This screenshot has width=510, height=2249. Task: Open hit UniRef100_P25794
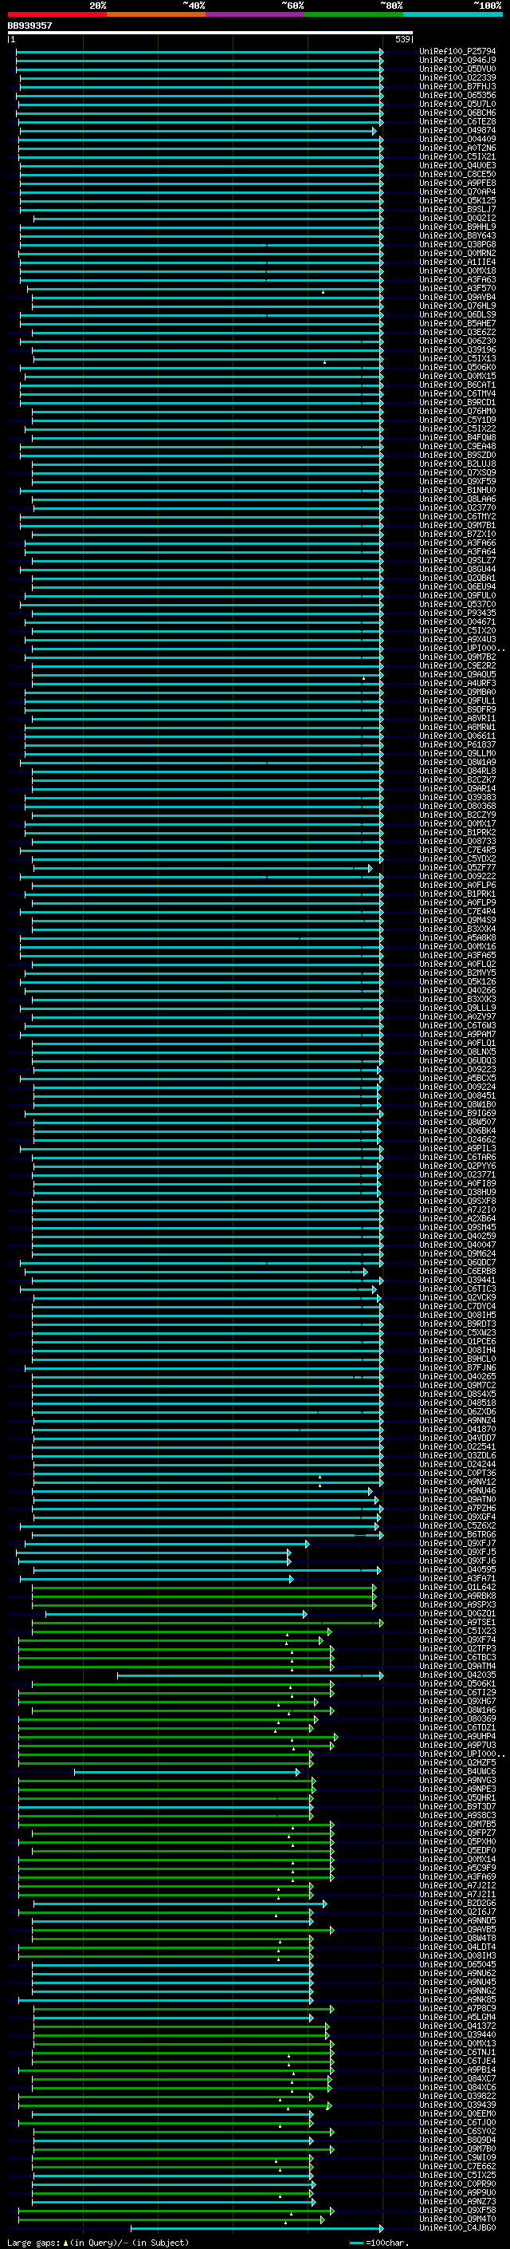tap(457, 52)
